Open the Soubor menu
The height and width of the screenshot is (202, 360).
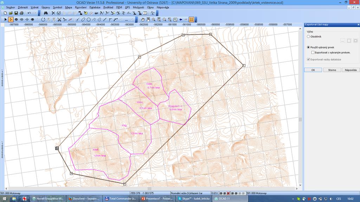11,7
